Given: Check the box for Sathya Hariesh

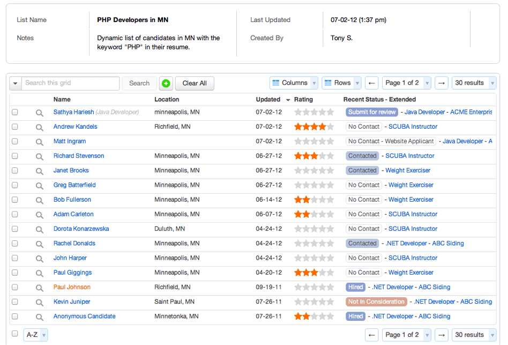Looking at the screenshot, I should [15, 112].
